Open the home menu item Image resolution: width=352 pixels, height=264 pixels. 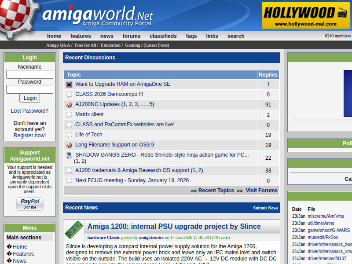point(54,36)
